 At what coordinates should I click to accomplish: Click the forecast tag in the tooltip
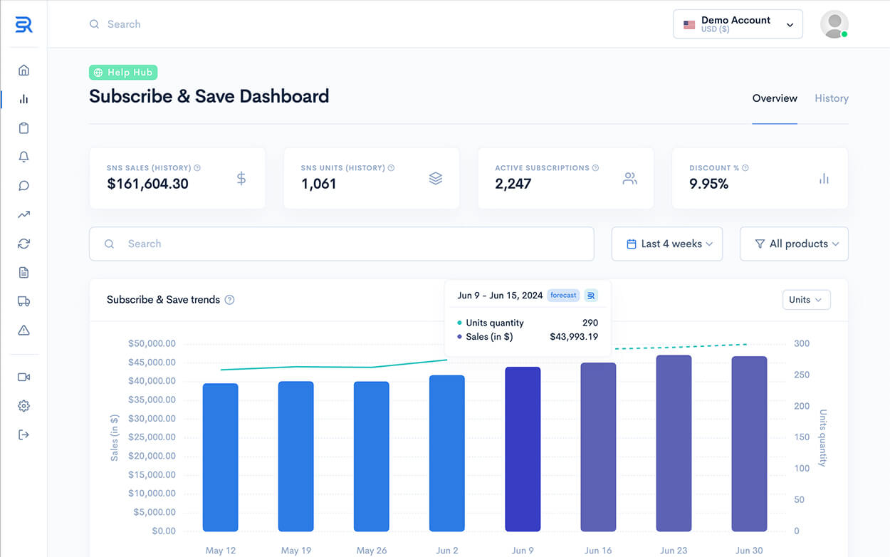(x=563, y=295)
